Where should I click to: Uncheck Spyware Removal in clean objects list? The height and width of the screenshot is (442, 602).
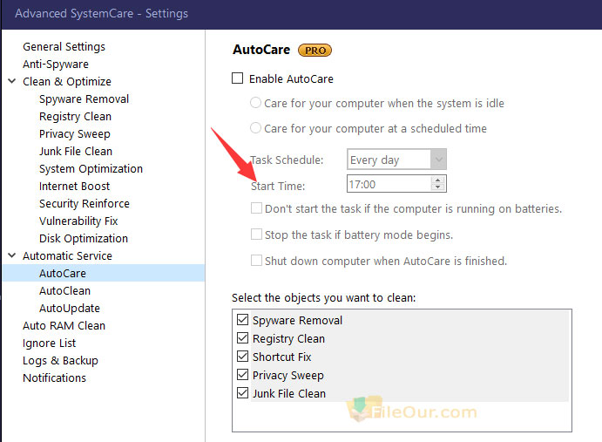243,320
